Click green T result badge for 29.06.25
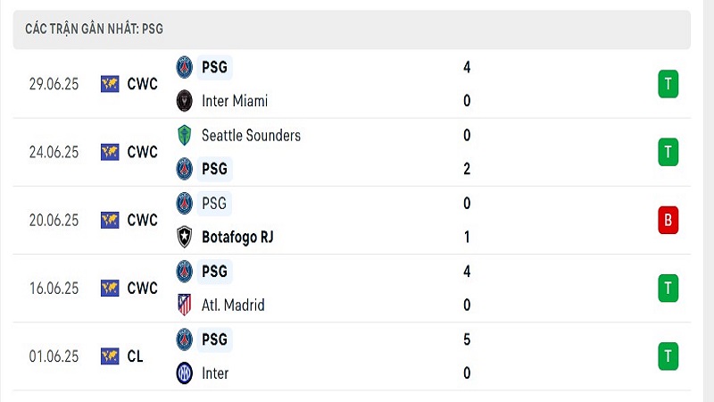Image resolution: width=714 pixels, height=402 pixels. 668,84
